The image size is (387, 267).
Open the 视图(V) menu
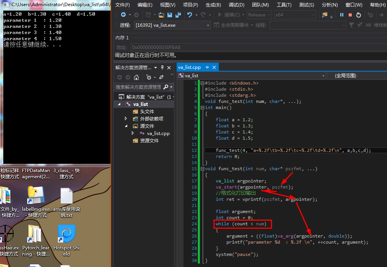tap(167, 5)
